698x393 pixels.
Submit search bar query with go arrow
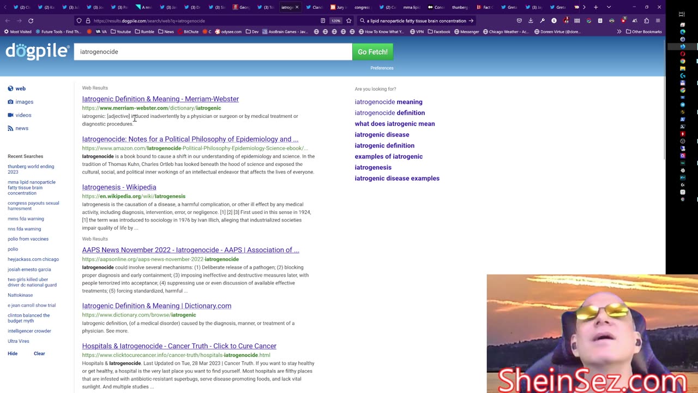pyautogui.click(x=471, y=21)
